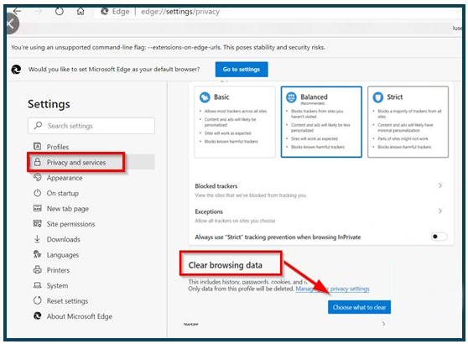This screenshot has width=468, height=344.
Task: Click the On startup power icon
Action: coord(37,193)
